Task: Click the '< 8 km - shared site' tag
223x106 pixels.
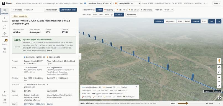Action: (x=20, y=16)
